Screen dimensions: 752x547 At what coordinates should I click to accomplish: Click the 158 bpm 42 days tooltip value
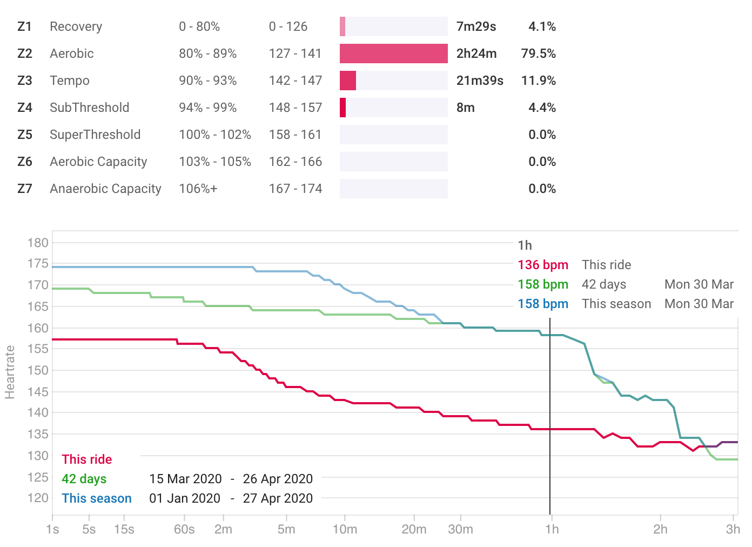[543, 284]
